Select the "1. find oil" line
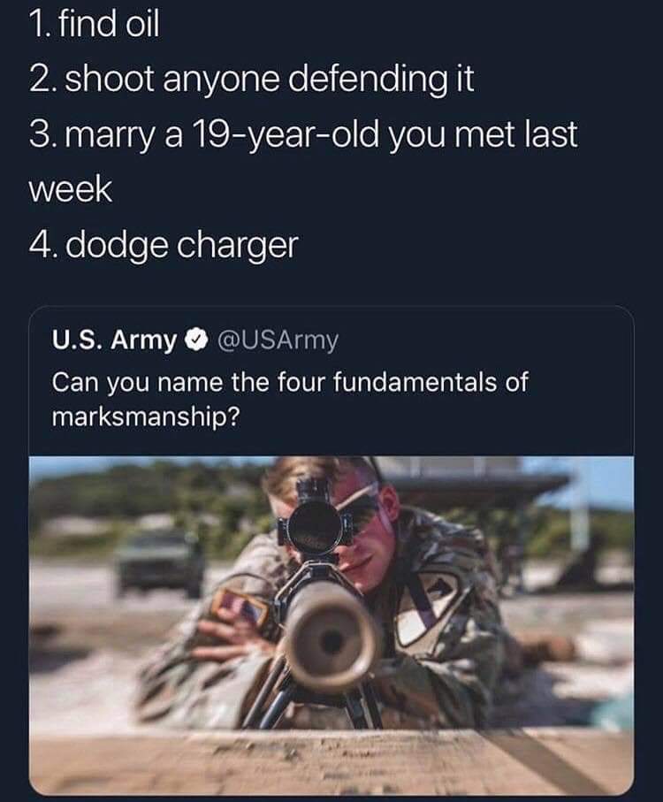Screen dimensions: 663x802 pos(94,24)
